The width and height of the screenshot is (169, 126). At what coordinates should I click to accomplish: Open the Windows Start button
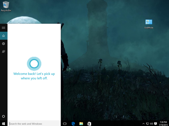[3, 124]
